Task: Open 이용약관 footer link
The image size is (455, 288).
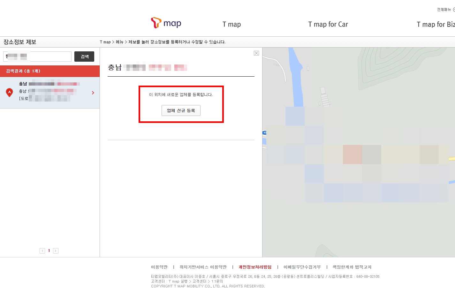Action: 159,267
